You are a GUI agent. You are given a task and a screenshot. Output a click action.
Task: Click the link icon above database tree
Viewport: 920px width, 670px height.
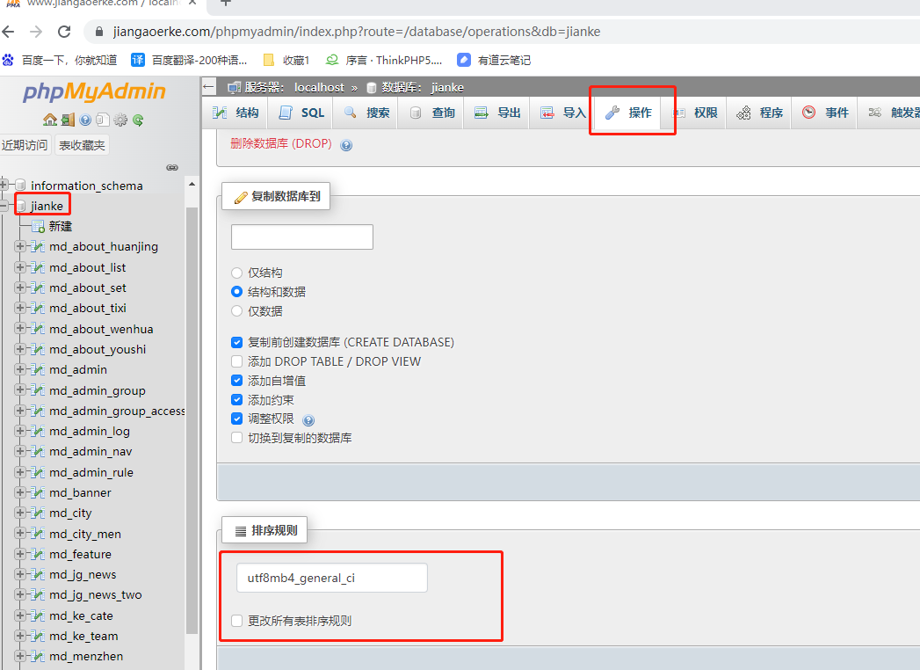[x=172, y=167]
